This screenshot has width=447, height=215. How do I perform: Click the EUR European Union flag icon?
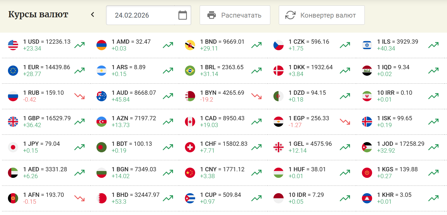point(13,71)
